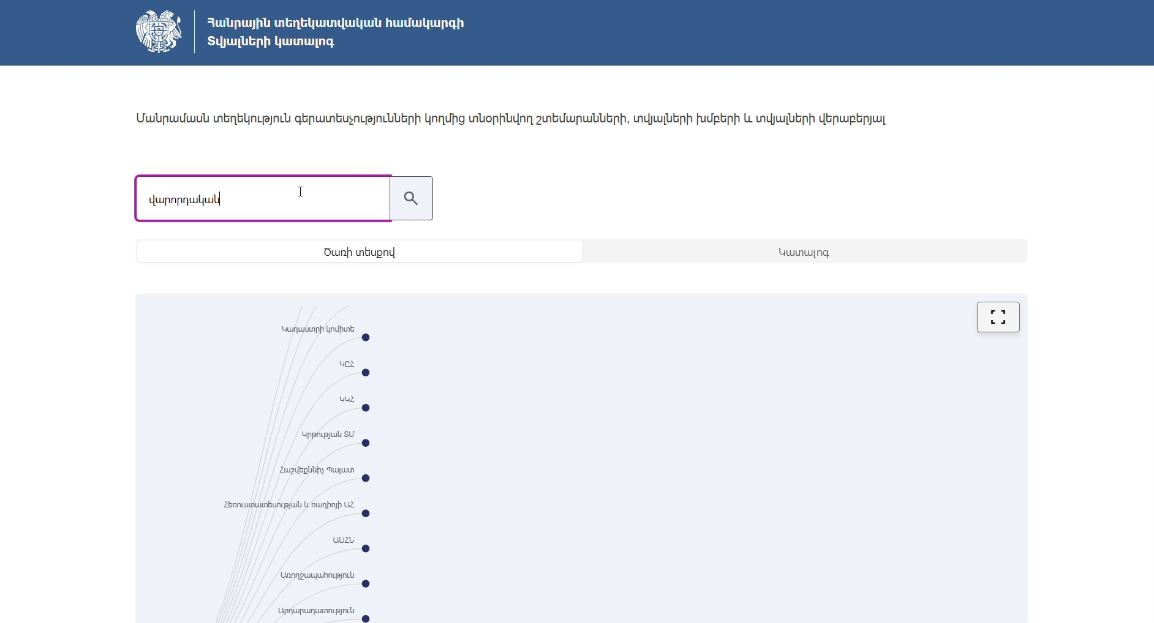
Task: Expand the ԿԿՀ node dot
Action: [366, 408]
